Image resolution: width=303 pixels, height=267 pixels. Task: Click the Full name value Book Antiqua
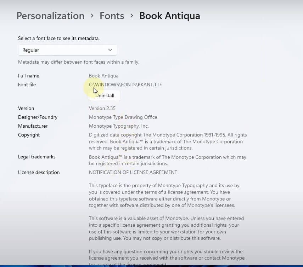103,76
